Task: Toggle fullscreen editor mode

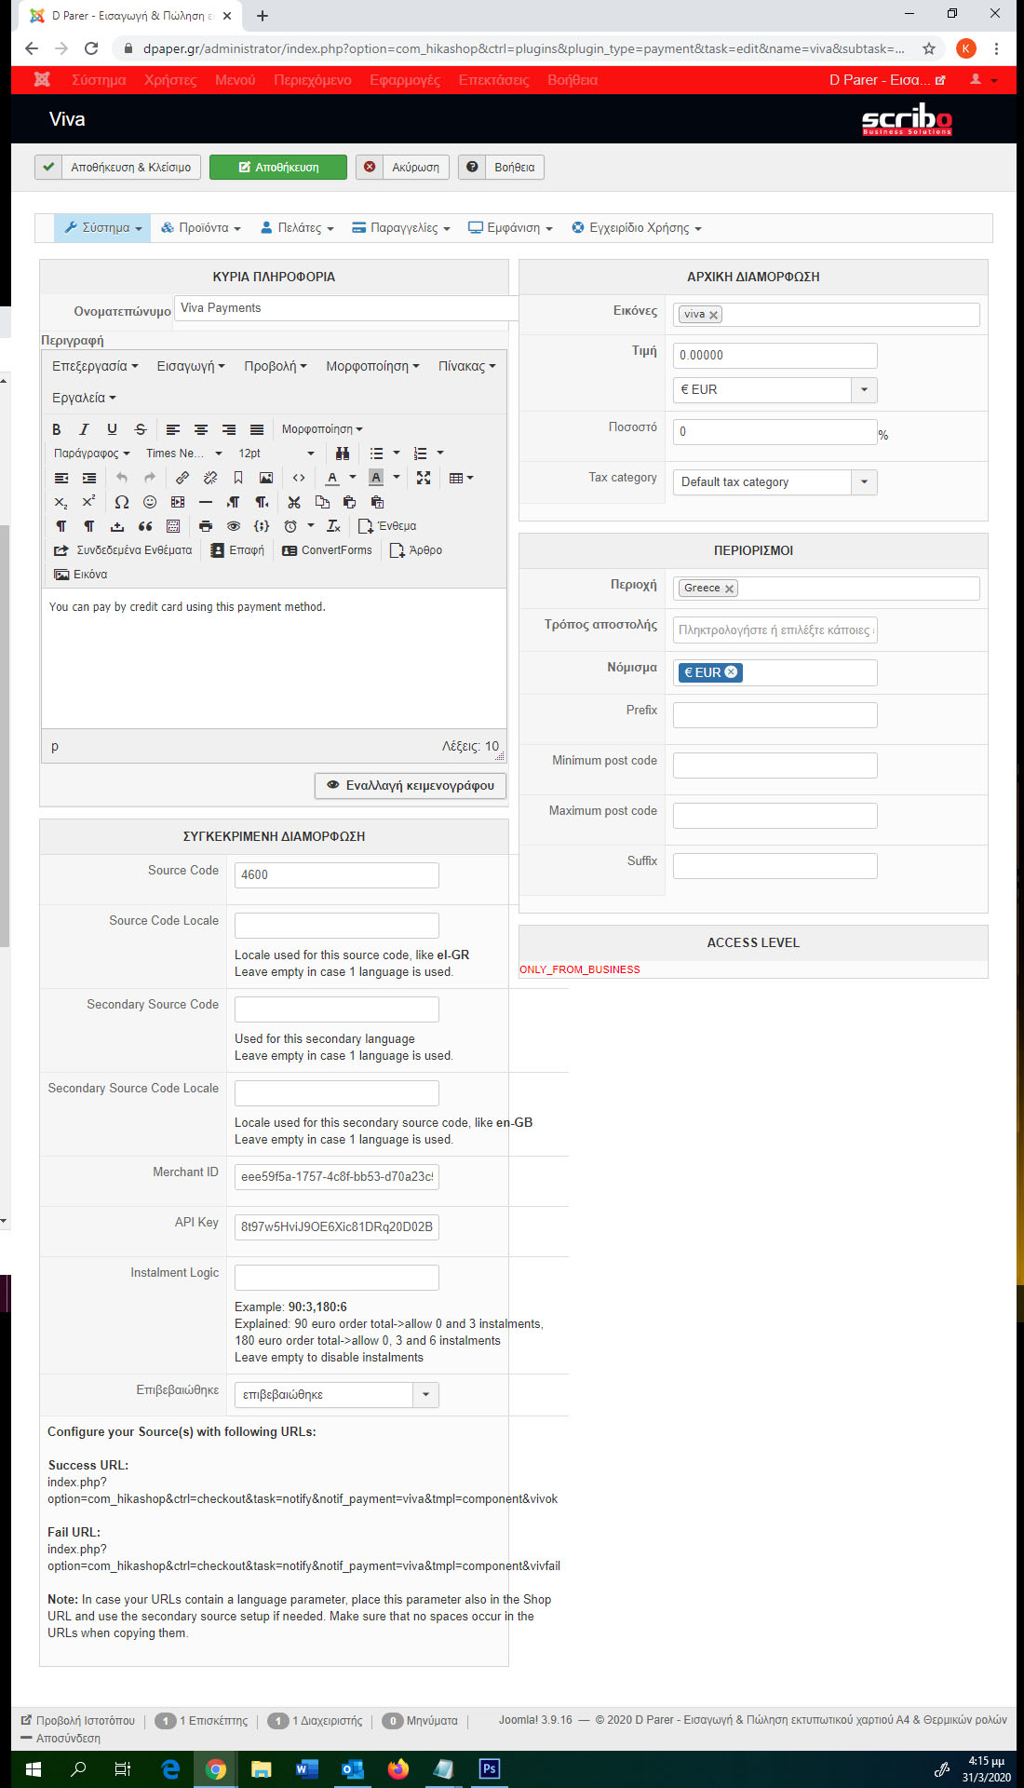Action: pos(424,478)
